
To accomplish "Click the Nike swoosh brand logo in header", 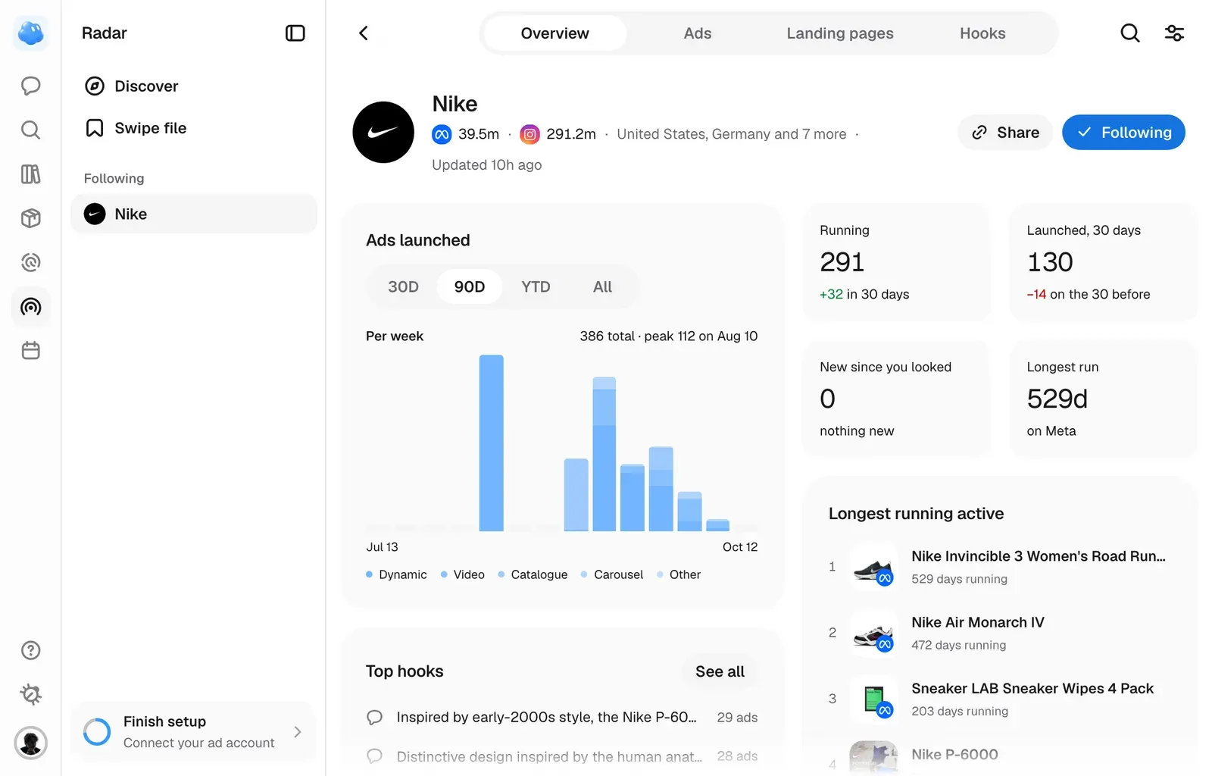I will [383, 133].
